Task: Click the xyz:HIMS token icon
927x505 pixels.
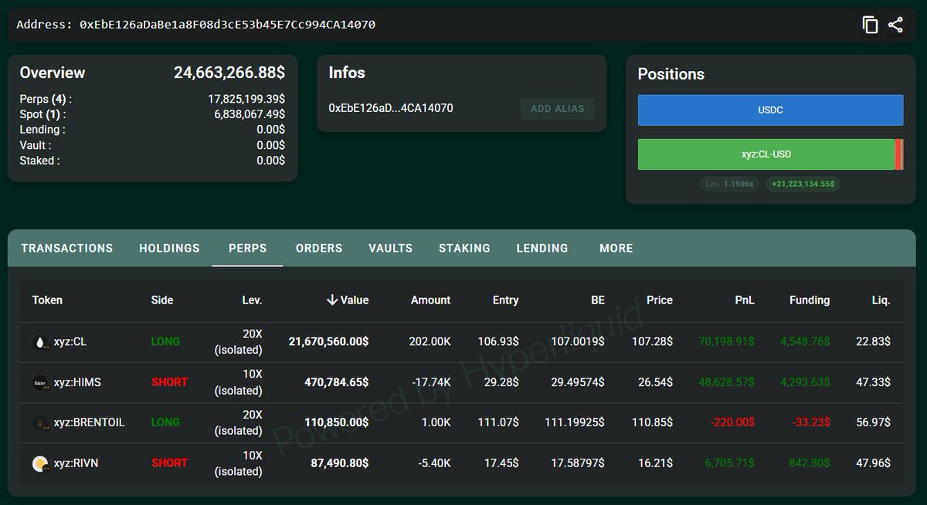Action: click(x=41, y=382)
